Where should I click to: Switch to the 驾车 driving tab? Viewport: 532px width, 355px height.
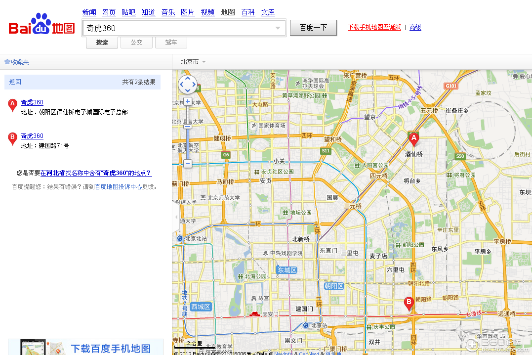tap(171, 43)
